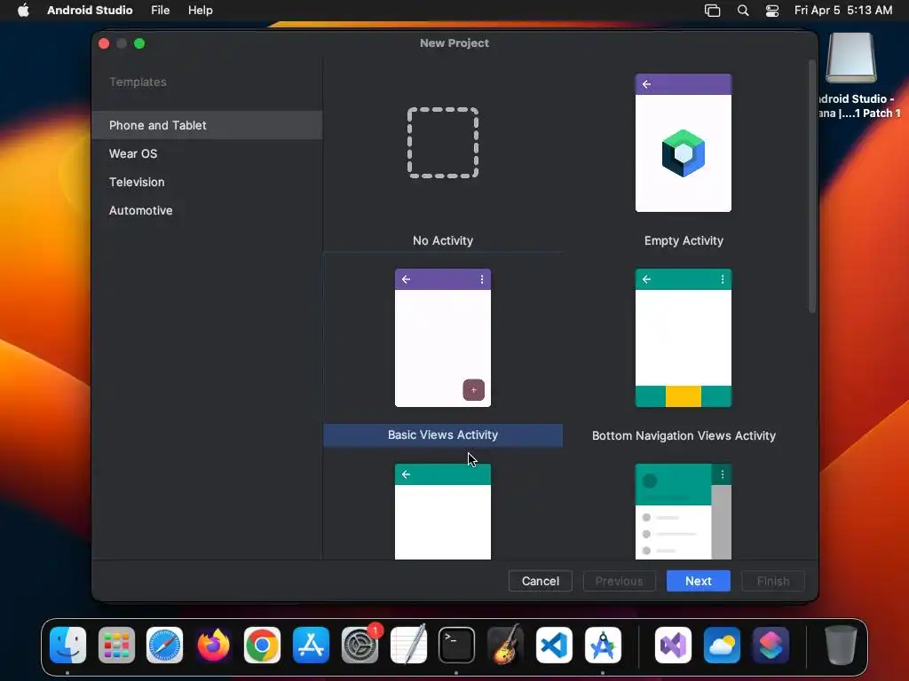Click the Empty Activity label

pyautogui.click(x=684, y=240)
